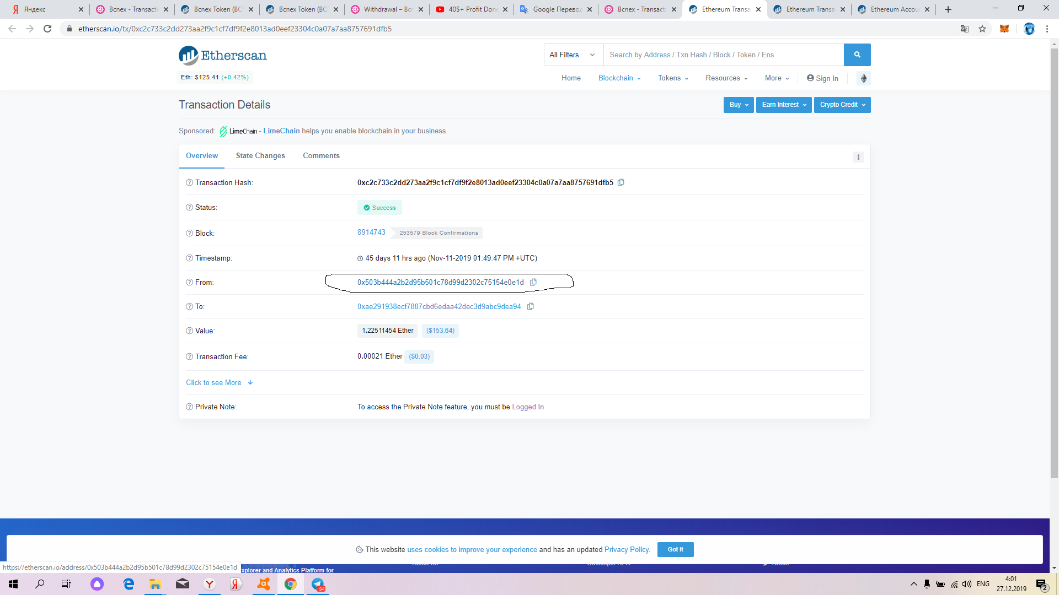
Task: Switch to the Comments tab
Action: [x=321, y=156]
